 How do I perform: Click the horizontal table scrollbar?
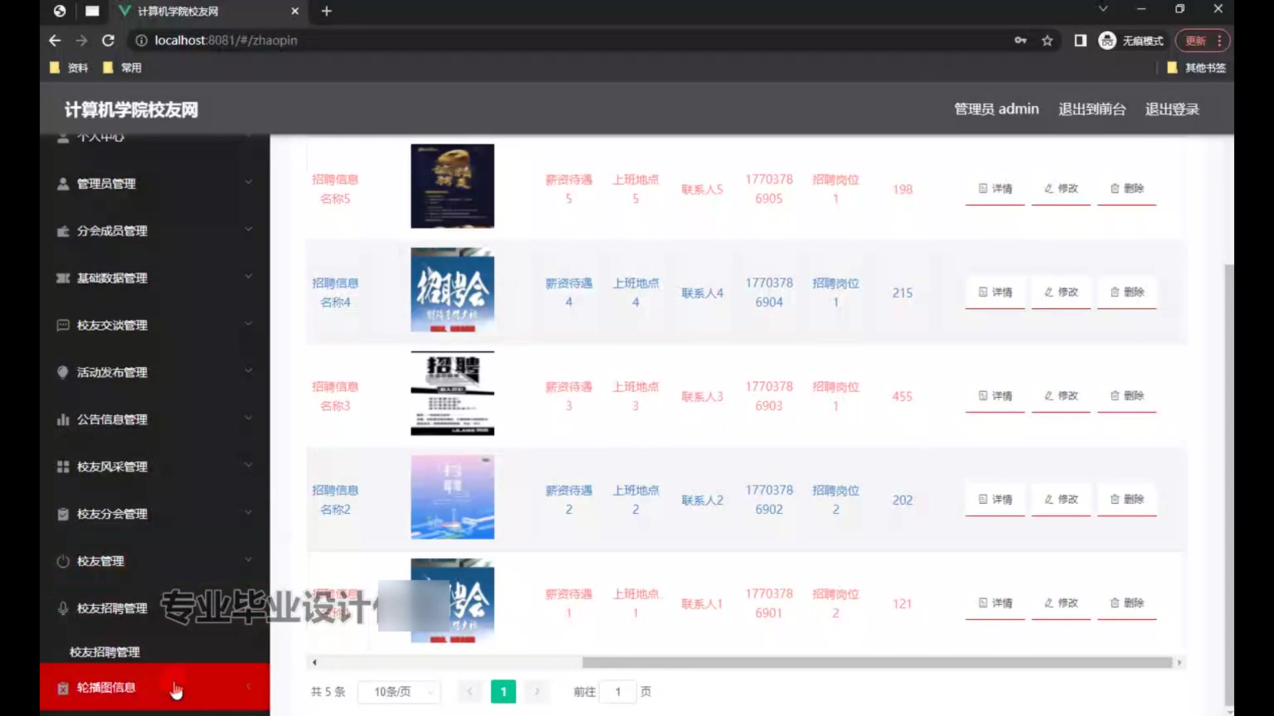point(876,662)
